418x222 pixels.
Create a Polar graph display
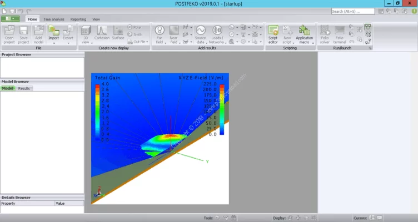[x=135, y=27]
